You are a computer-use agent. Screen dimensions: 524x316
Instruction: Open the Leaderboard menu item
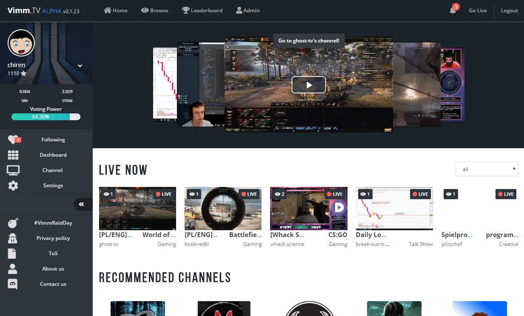click(202, 10)
